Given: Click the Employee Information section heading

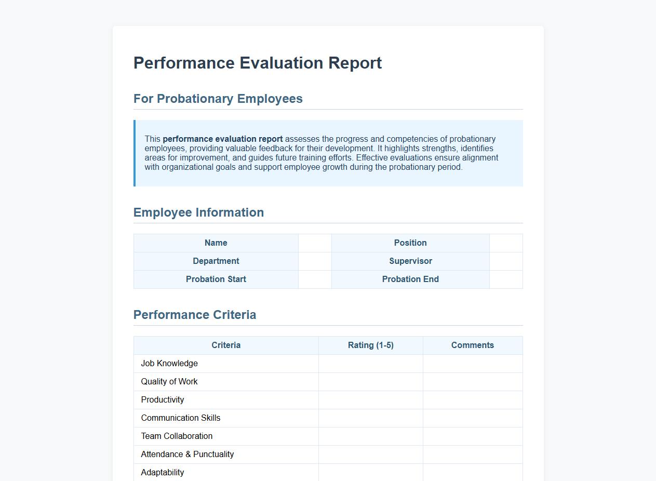Looking at the screenshot, I should (x=199, y=212).
